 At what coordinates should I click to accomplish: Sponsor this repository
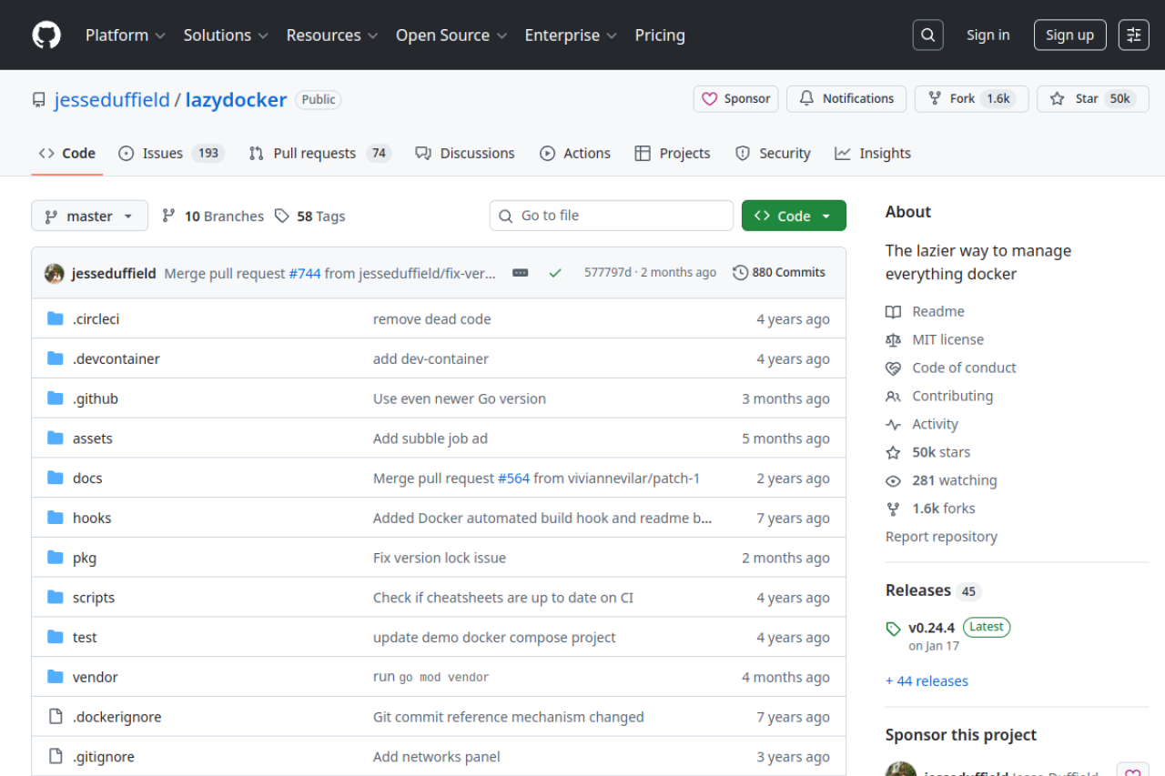click(735, 98)
